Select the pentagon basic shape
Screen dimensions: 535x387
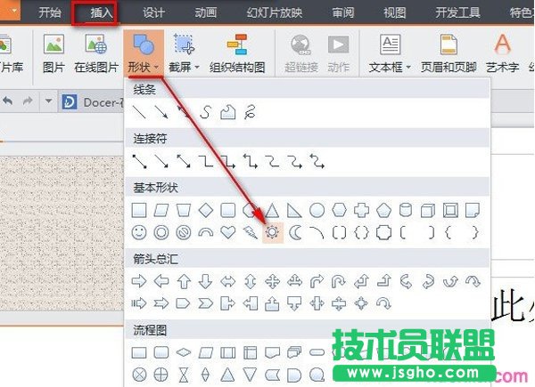[x=383, y=210]
